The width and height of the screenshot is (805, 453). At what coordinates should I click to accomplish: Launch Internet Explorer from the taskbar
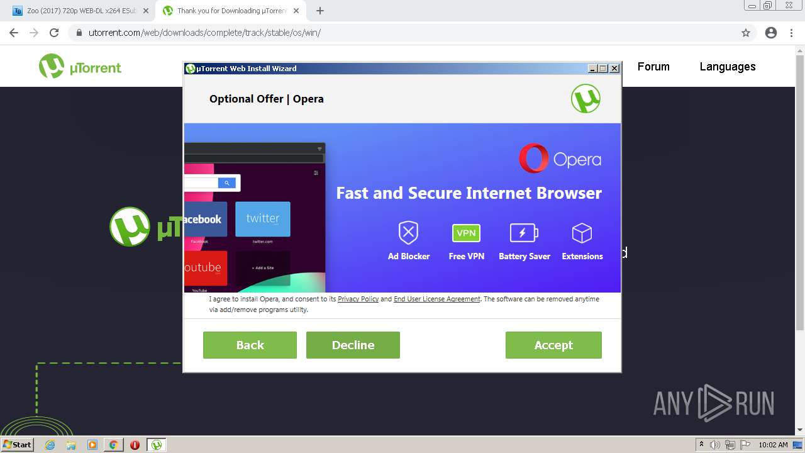(x=50, y=445)
